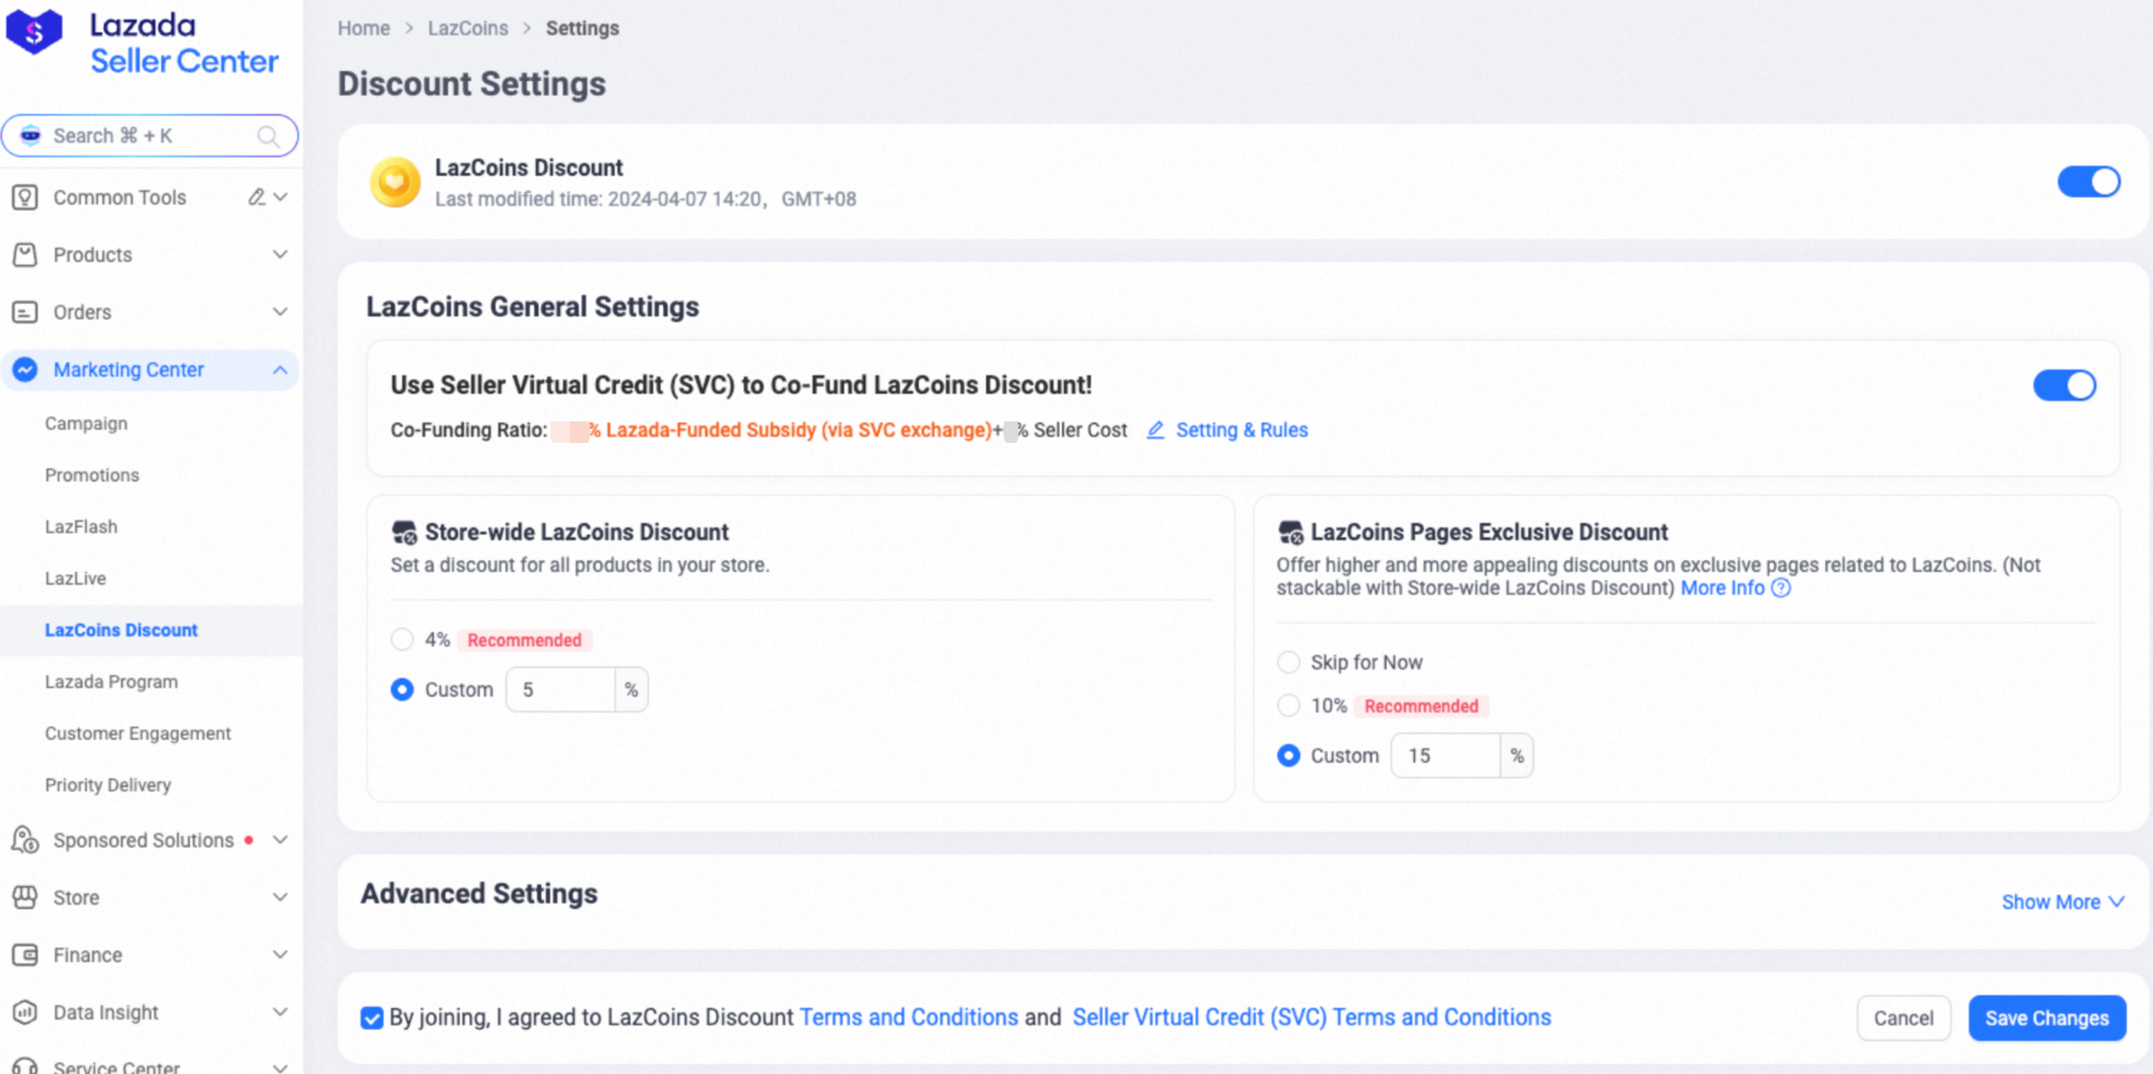Collapse the Marketing Center section
2153x1074 pixels.
coord(281,369)
